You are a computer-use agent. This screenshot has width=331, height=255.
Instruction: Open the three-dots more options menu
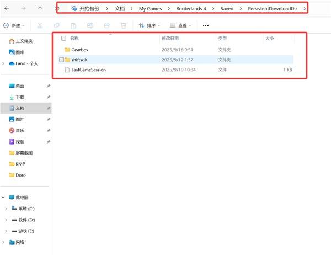pos(206,25)
